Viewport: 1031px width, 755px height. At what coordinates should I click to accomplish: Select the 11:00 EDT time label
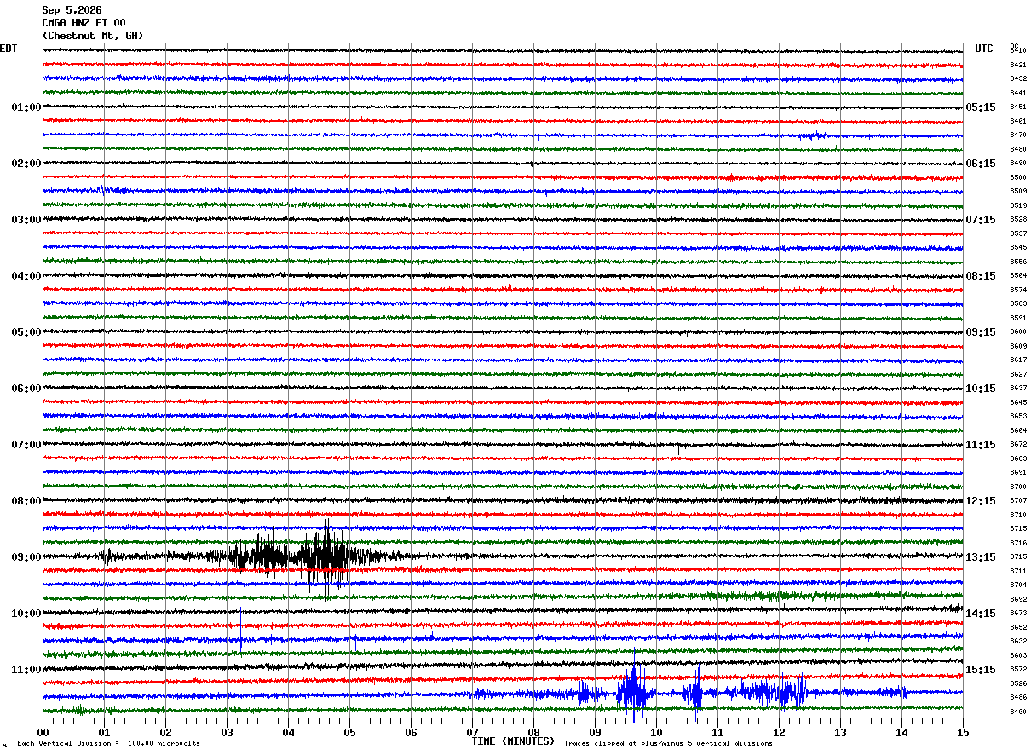pyautogui.click(x=26, y=670)
